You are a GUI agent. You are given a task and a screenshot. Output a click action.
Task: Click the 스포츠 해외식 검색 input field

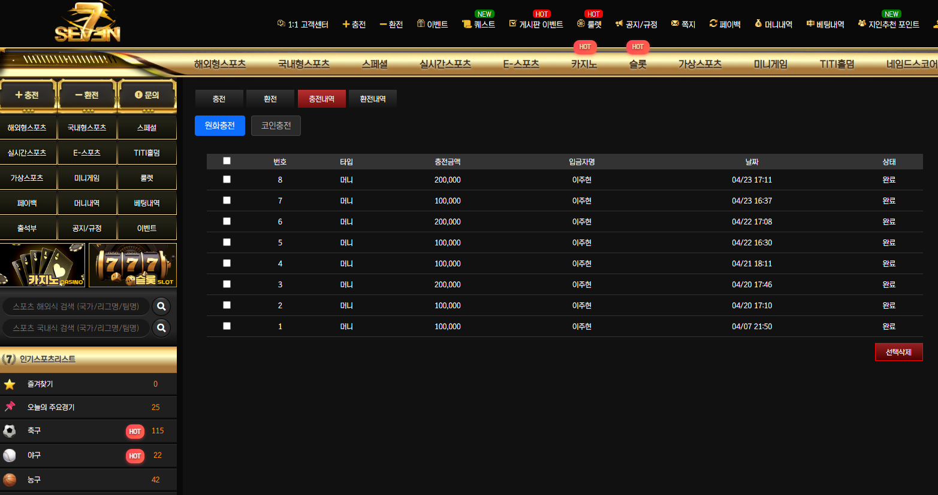click(x=76, y=306)
